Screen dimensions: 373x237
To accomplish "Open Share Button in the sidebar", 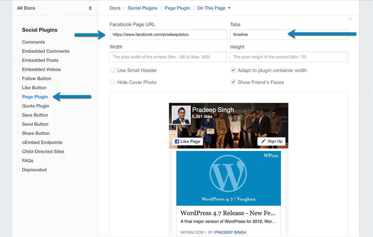I will pos(36,133).
